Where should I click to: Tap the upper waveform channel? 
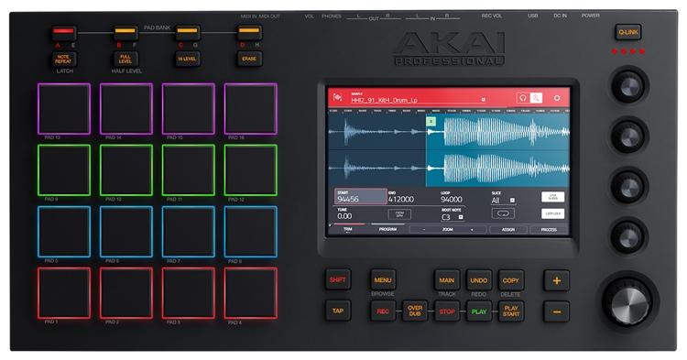pos(449,131)
